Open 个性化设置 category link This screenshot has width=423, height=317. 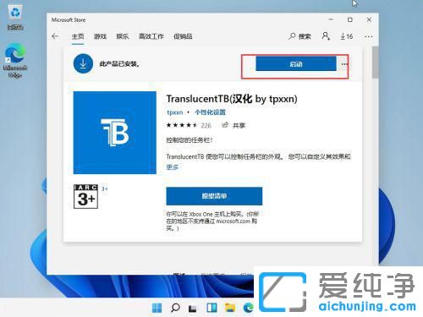coord(210,112)
